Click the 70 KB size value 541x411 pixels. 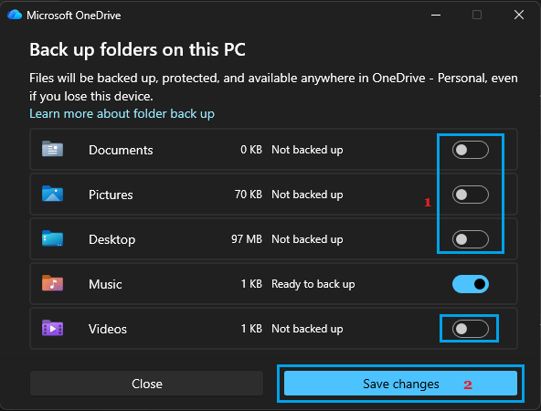tap(248, 195)
